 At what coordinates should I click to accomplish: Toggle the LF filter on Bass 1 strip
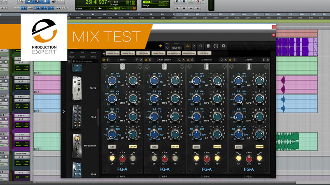tap(112, 158)
